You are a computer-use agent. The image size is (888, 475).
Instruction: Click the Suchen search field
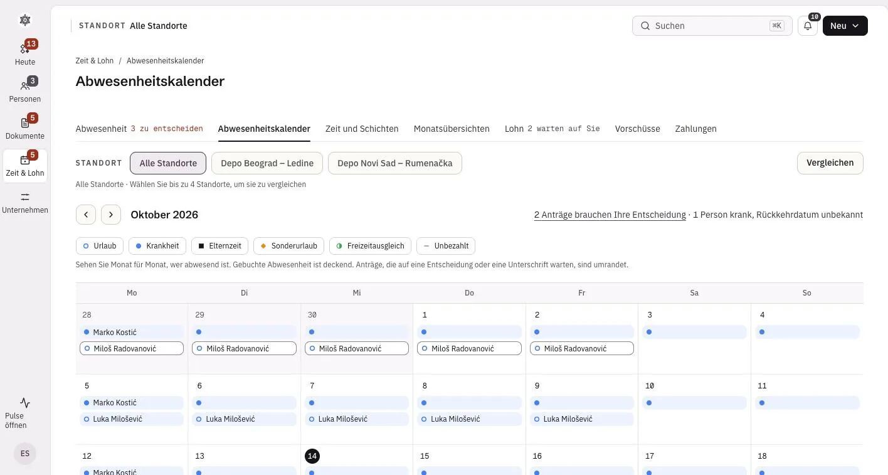click(x=712, y=26)
